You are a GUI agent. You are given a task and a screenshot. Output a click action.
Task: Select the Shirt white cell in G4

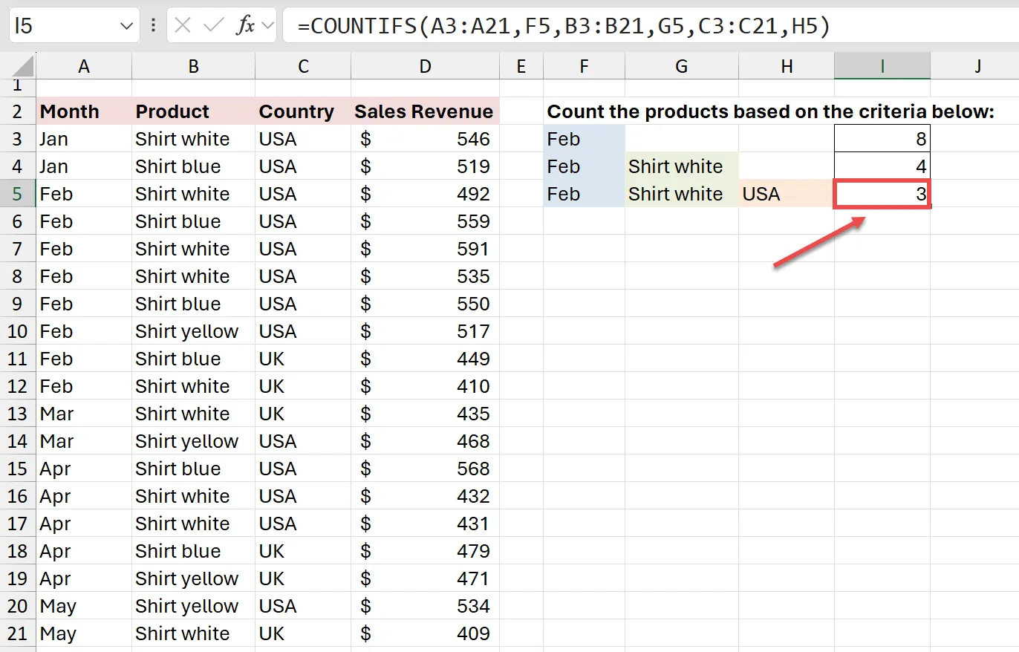point(680,166)
